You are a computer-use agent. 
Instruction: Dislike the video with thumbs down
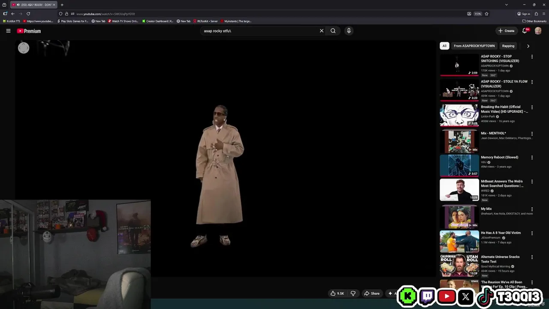pos(353,294)
